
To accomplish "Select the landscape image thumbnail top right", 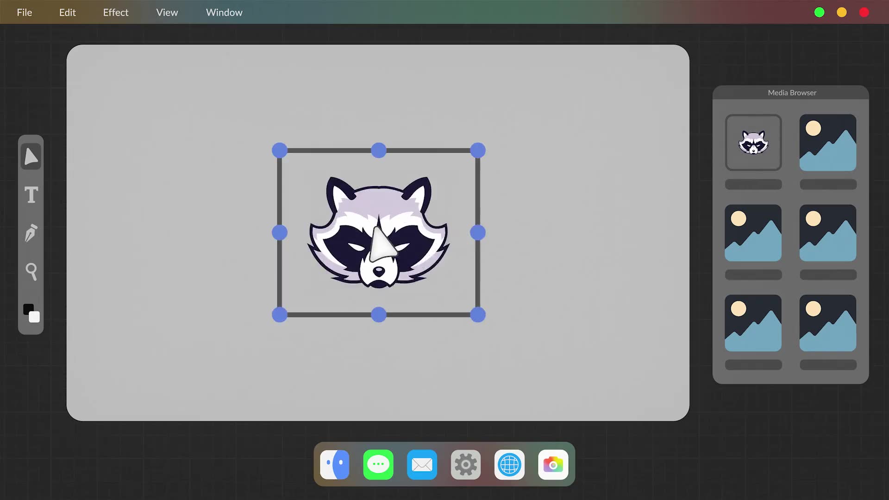I will [827, 142].
